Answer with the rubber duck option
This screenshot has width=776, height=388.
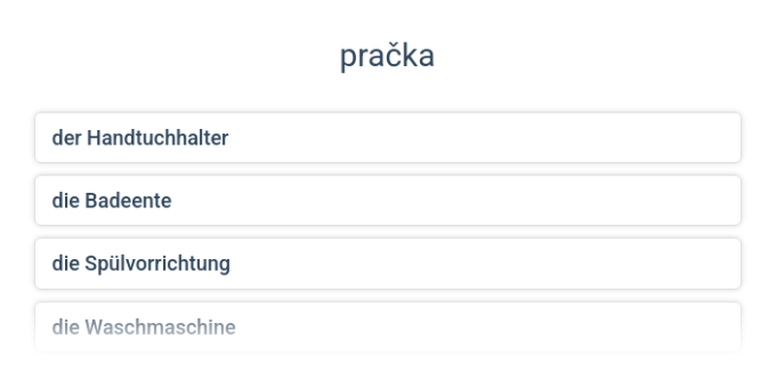[388, 201]
